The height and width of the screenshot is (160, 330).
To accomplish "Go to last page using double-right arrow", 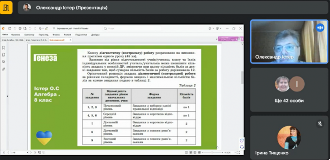I will tap(35, 152).
